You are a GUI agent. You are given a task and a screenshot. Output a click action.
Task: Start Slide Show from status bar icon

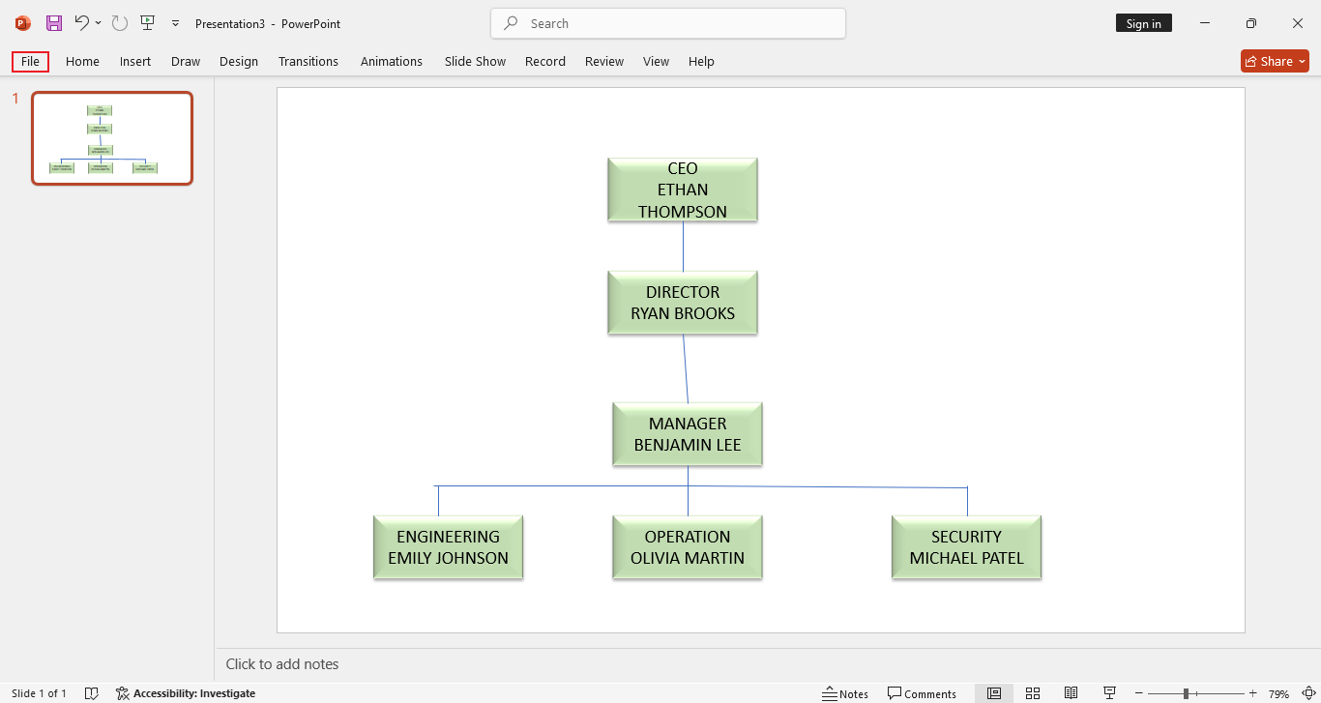pos(1110,693)
